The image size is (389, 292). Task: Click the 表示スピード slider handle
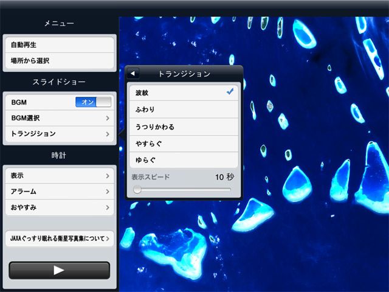click(x=137, y=190)
